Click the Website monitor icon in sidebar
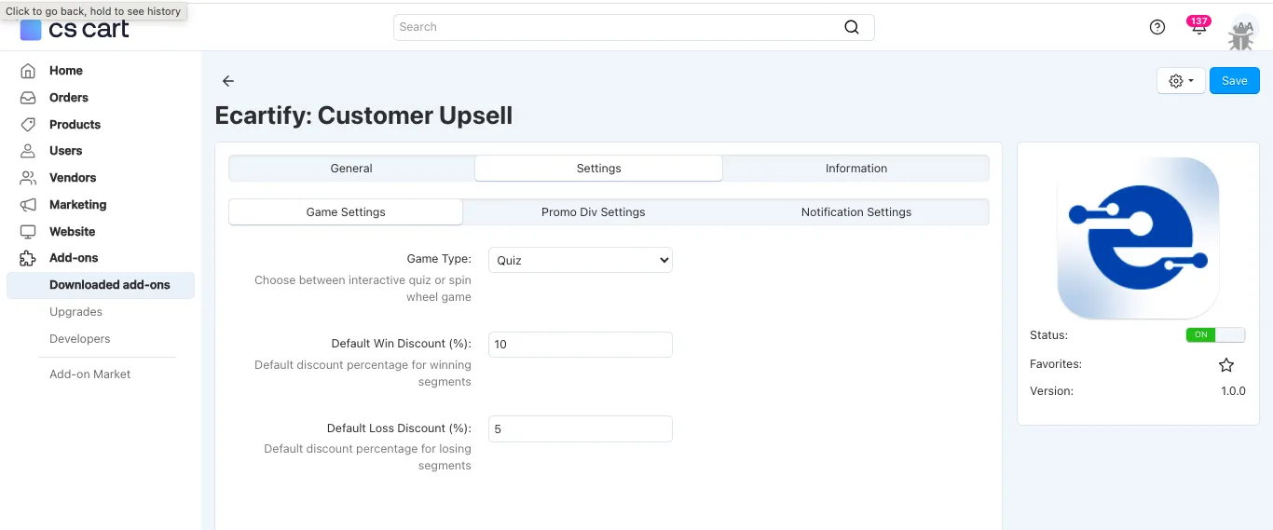The height and width of the screenshot is (530, 1273). 29,232
